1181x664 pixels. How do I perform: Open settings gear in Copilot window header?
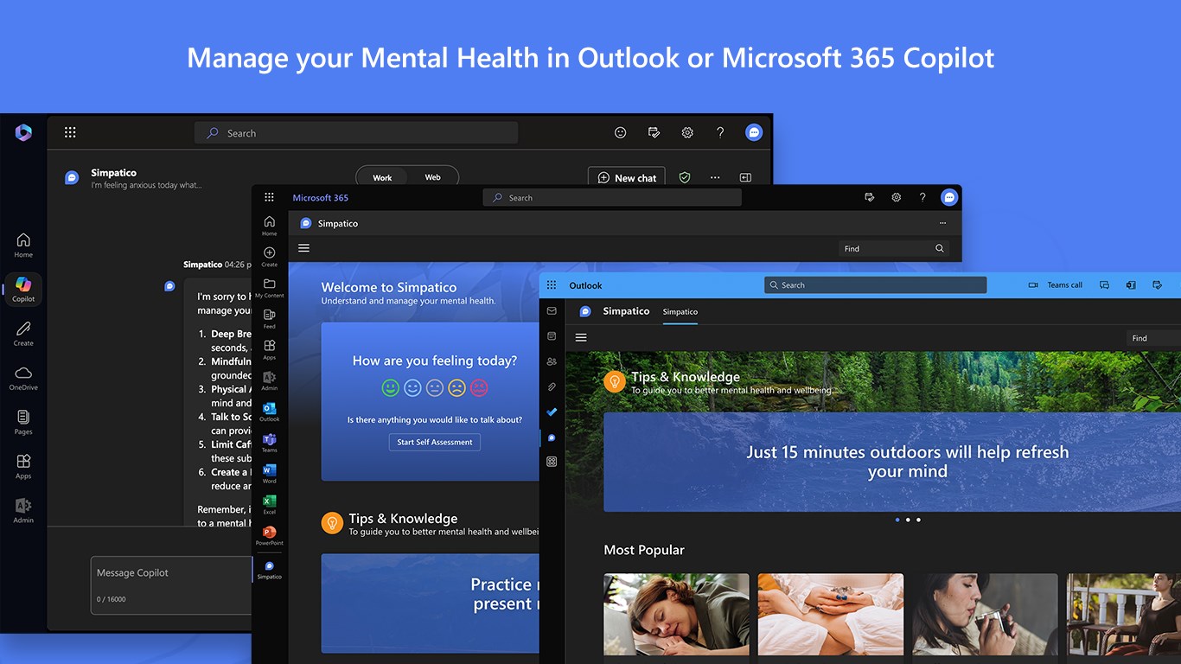click(x=687, y=132)
